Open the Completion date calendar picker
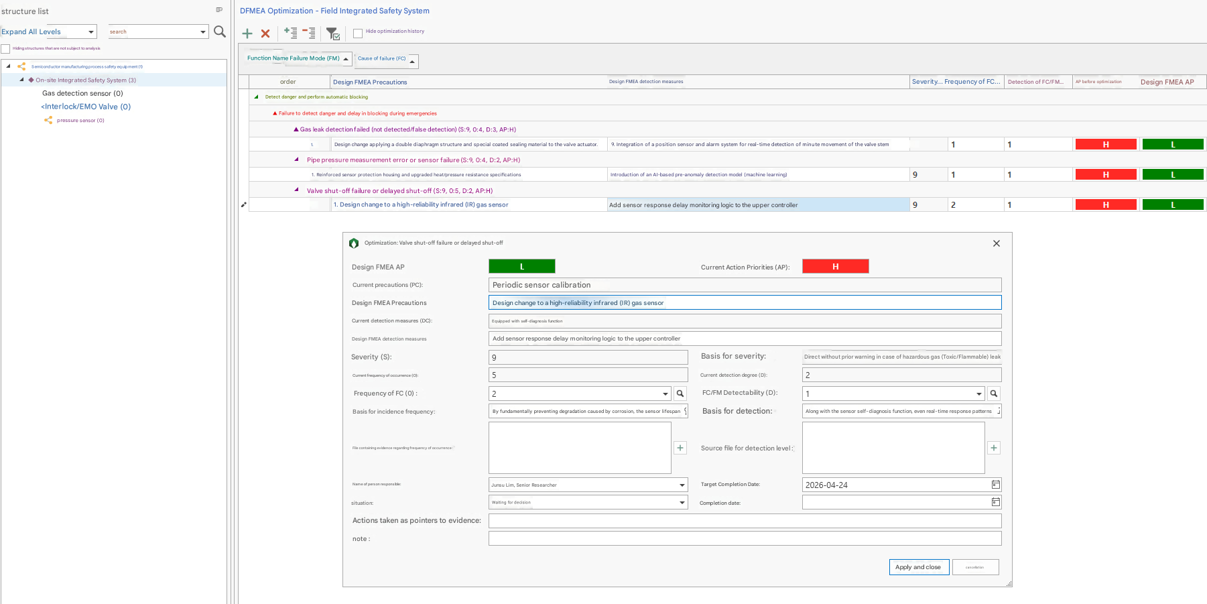1207x604 pixels. click(996, 502)
